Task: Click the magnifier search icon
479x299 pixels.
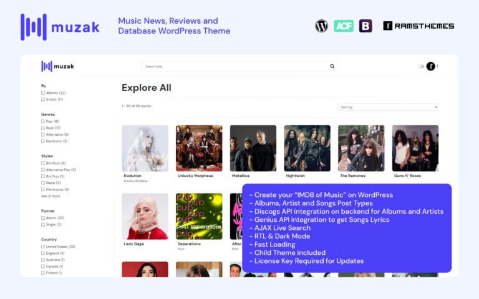Action: pyautogui.click(x=332, y=66)
